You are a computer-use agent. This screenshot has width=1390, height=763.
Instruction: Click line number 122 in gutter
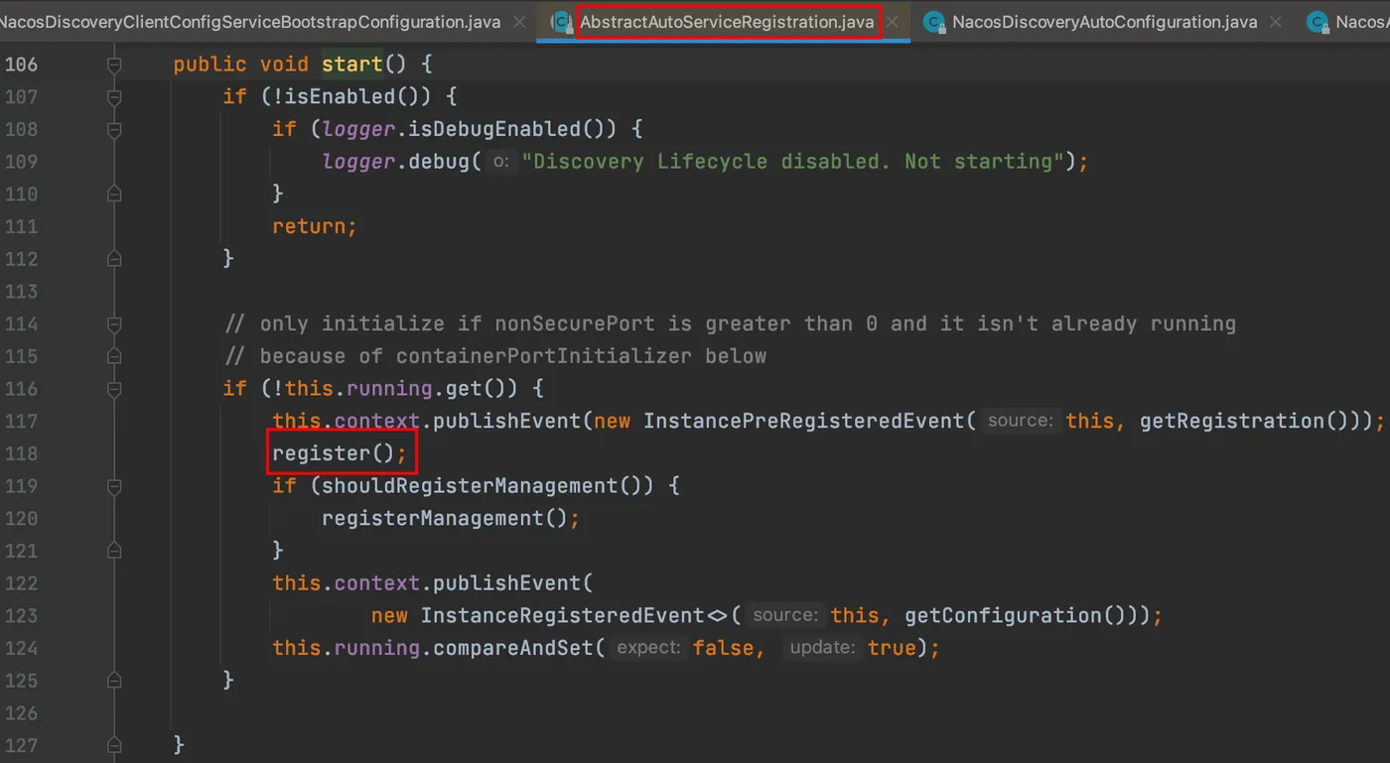pos(21,582)
